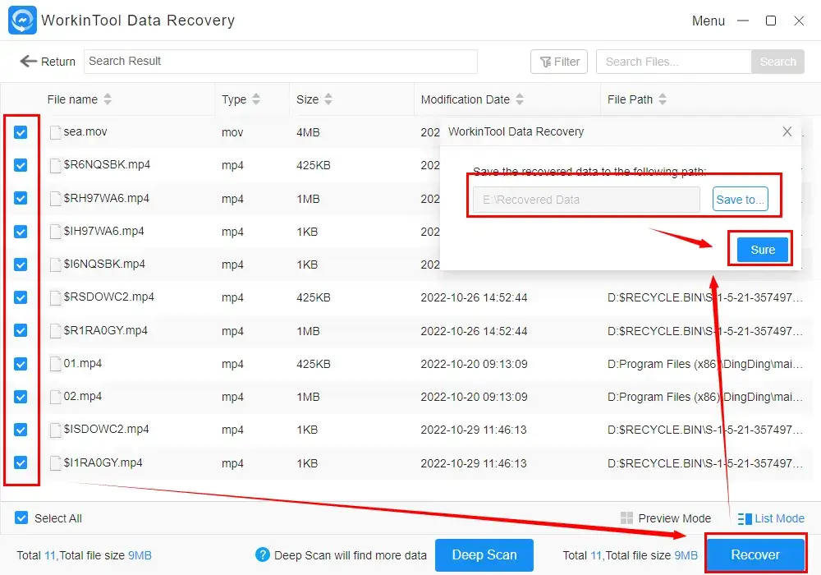The width and height of the screenshot is (821, 575).
Task: Toggle the Select All checkbox
Action: [21, 518]
